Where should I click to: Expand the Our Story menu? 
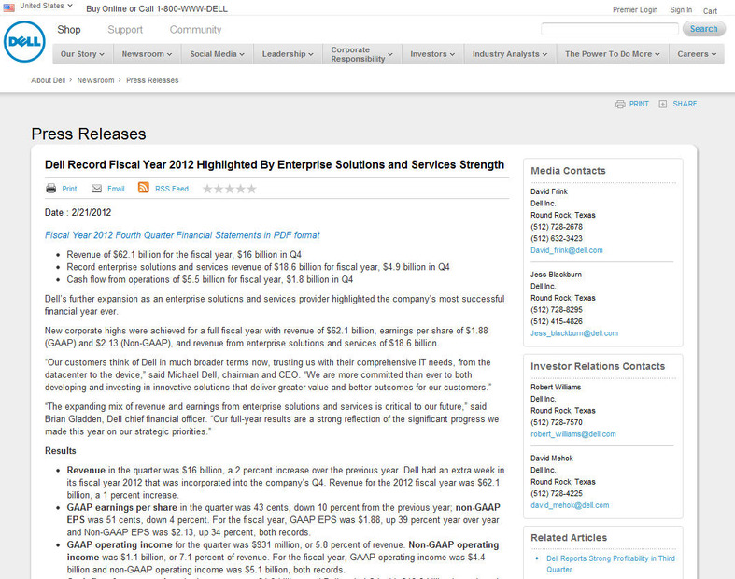(x=82, y=54)
